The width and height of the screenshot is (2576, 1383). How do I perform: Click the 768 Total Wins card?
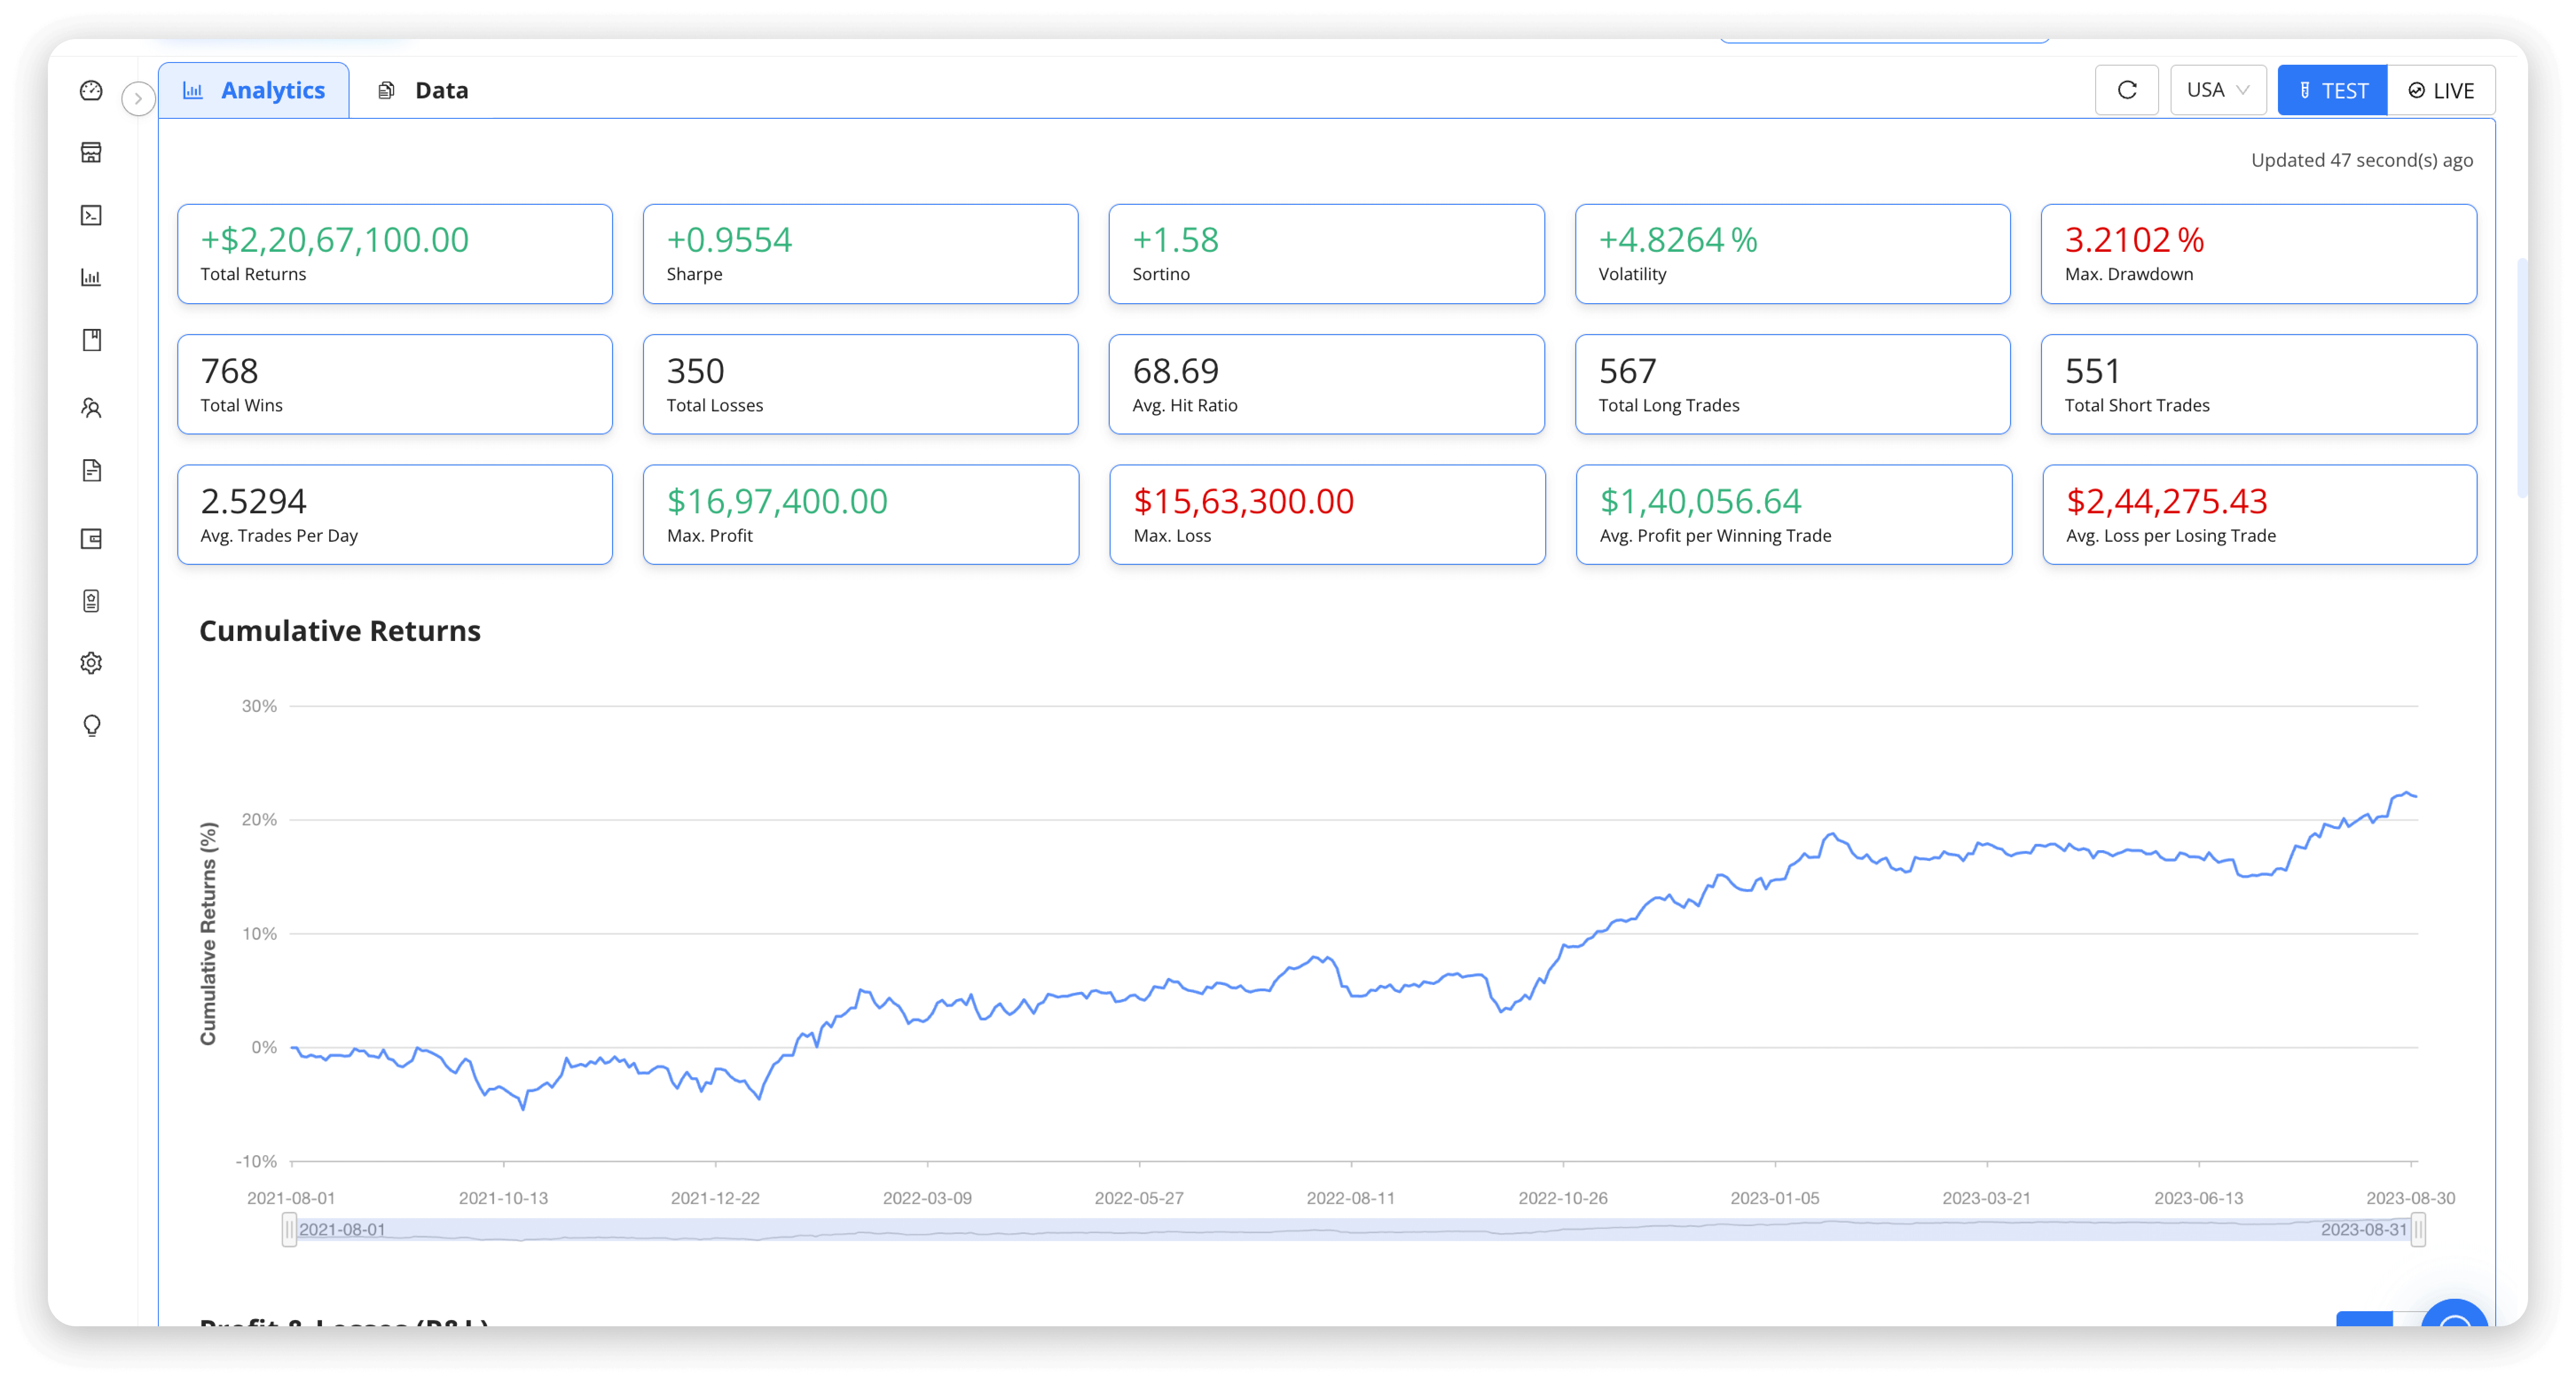[x=395, y=384]
